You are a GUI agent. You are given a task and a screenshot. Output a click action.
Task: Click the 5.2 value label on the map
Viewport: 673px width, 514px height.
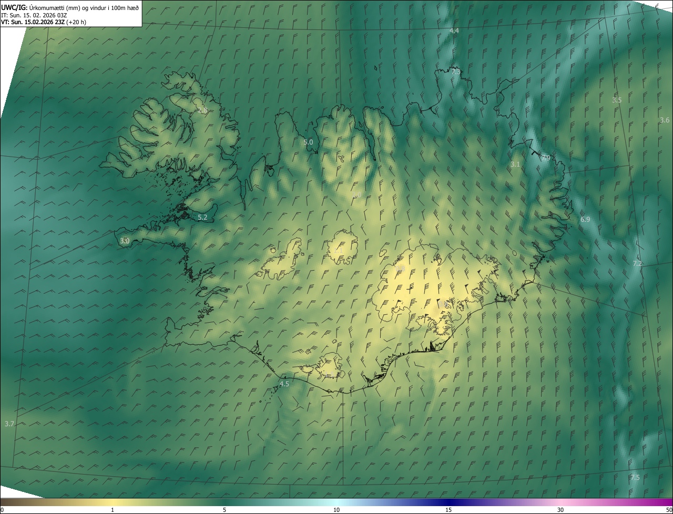(x=203, y=217)
